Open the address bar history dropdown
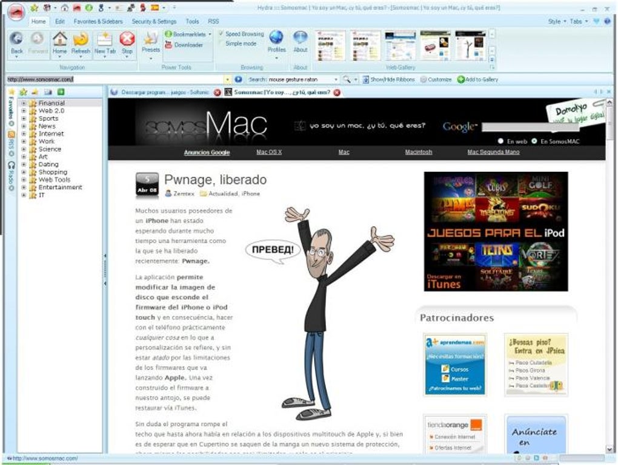This screenshot has height=465, width=618. (227, 79)
